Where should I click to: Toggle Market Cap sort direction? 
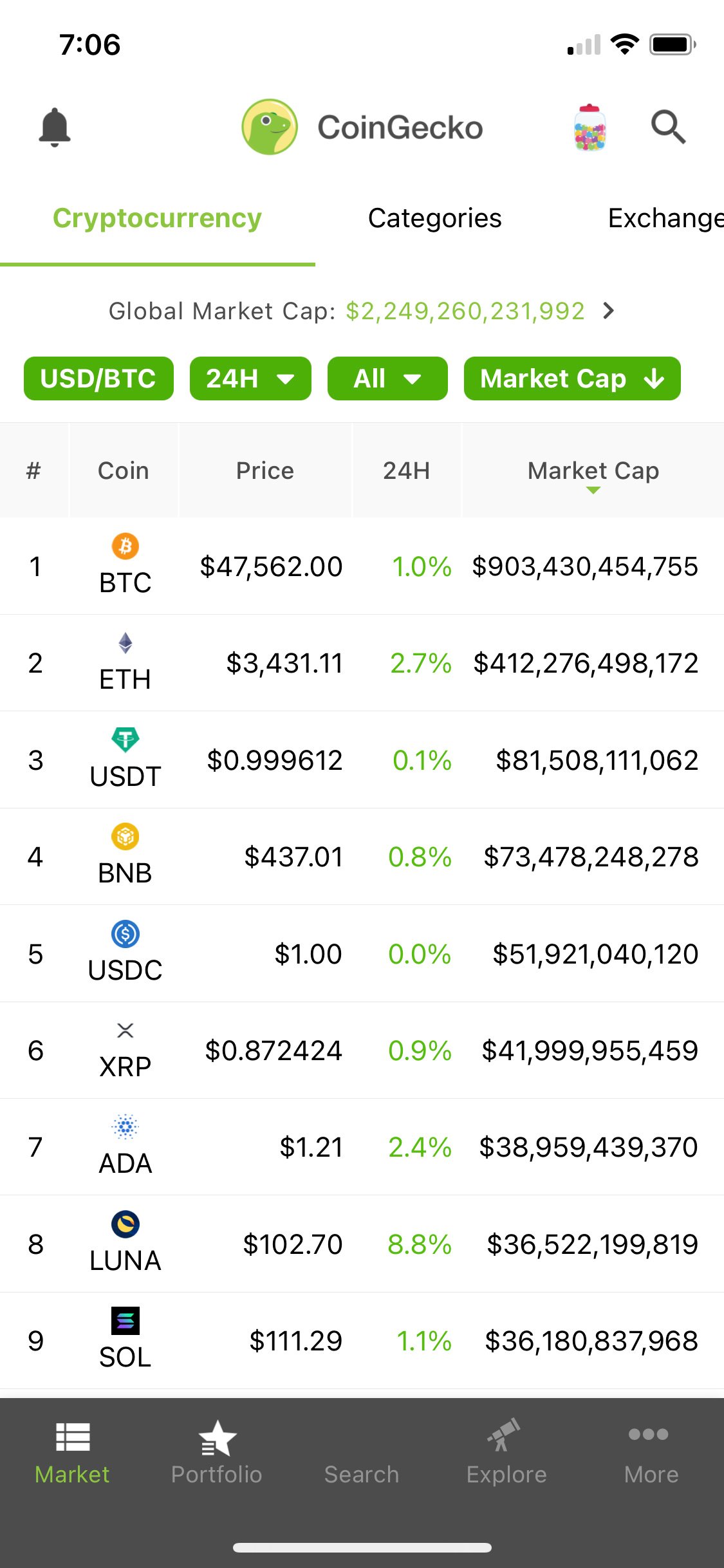click(572, 378)
